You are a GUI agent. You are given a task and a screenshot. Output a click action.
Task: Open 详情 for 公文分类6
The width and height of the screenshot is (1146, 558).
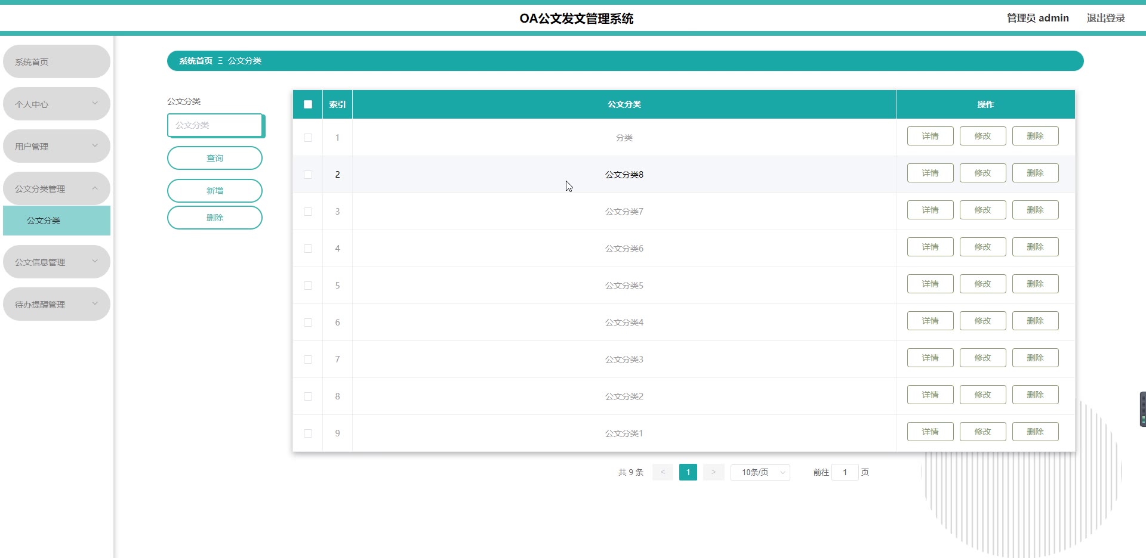[931, 247]
